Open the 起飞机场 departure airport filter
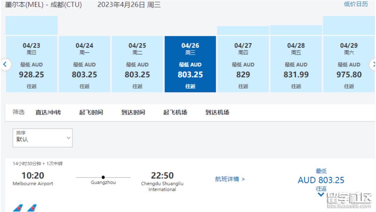This screenshot has width=376, height=212. [x=175, y=112]
